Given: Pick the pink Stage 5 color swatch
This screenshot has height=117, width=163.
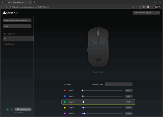Looking at the screenshot, I should (65, 113).
